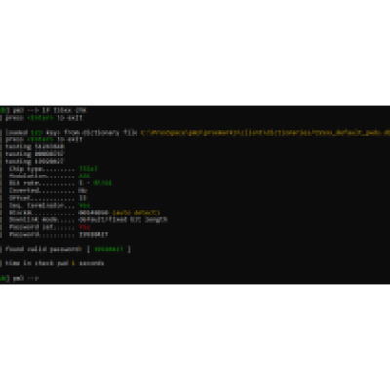Click the Inverted value text

(83, 190)
